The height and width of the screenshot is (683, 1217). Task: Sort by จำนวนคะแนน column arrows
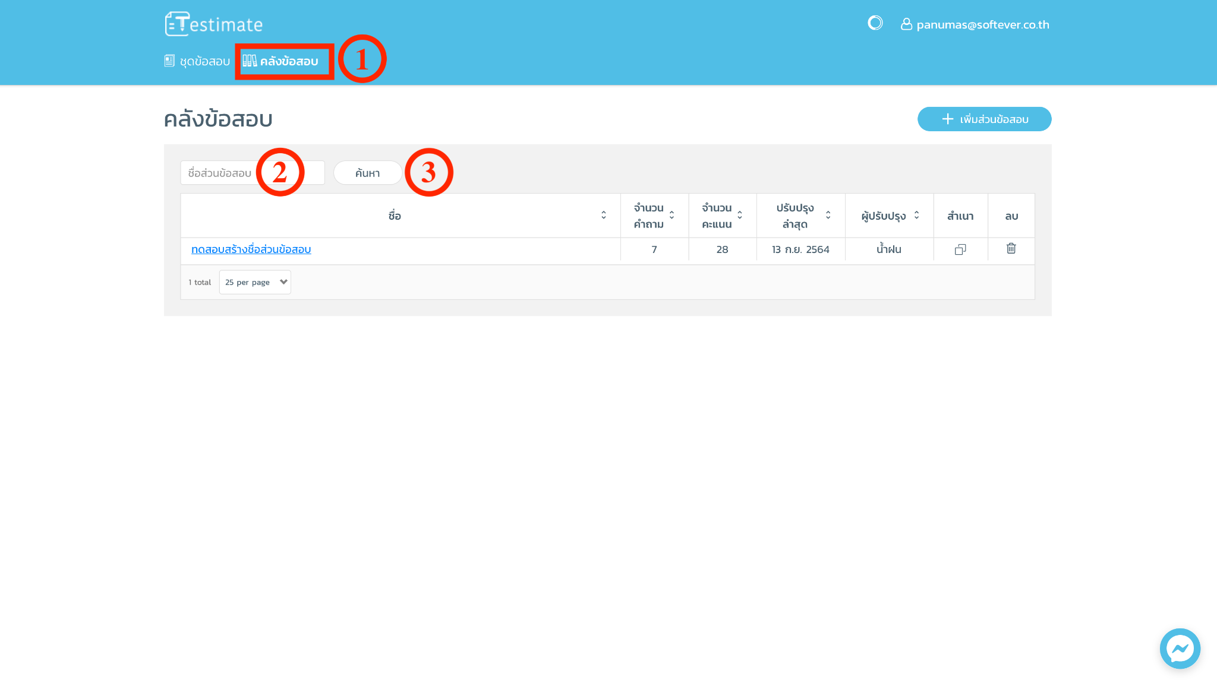[x=739, y=215]
